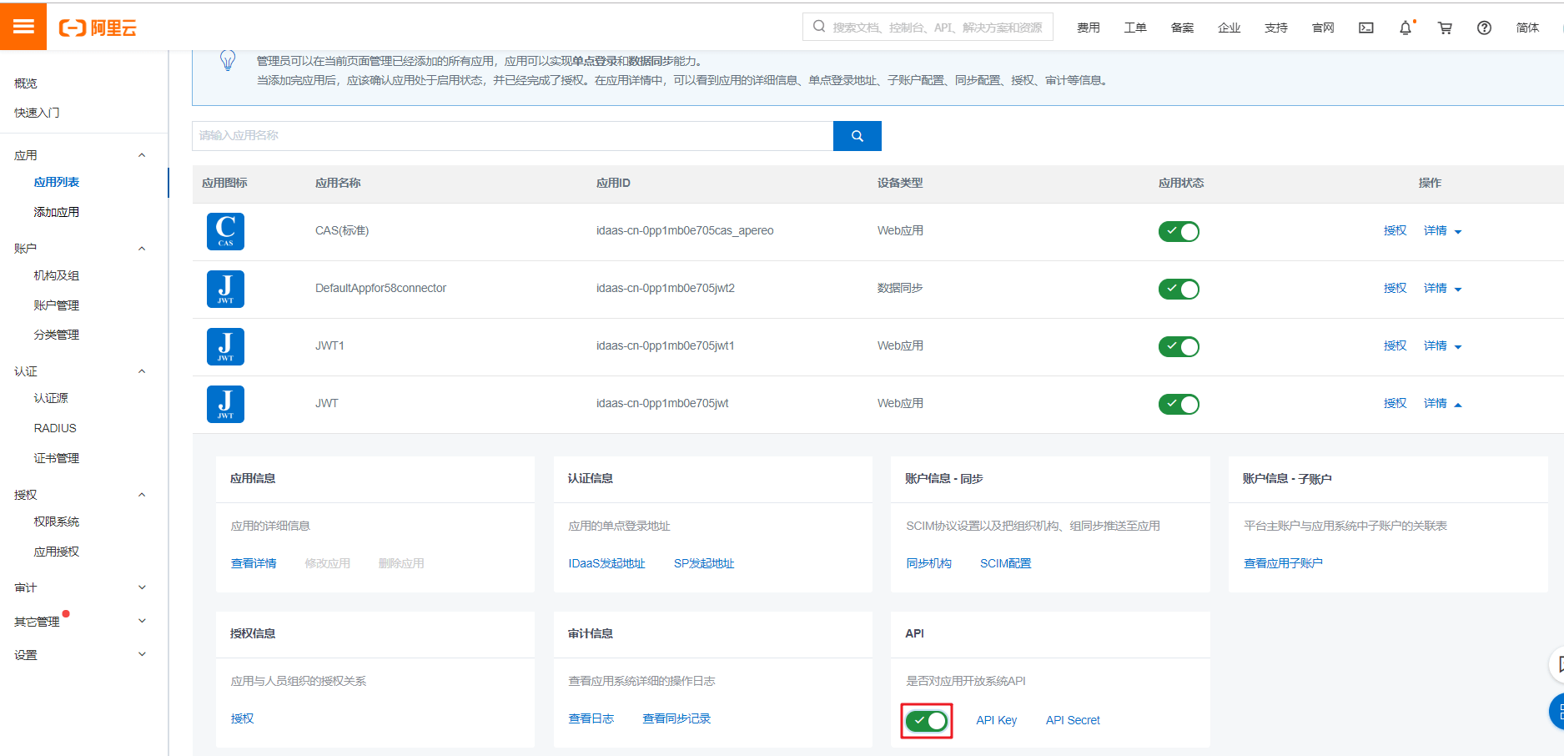Click the DefaultAppfor58connector JWT icon

pos(225,289)
